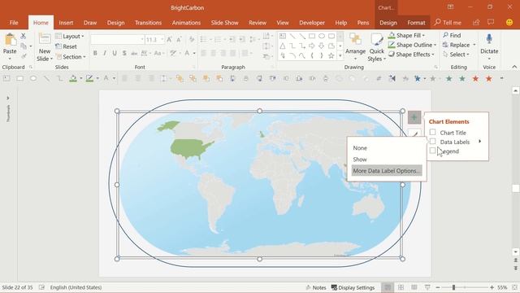
Task: Select More Data Label Options
Action: pyautogui.click(x=387, y=170)
